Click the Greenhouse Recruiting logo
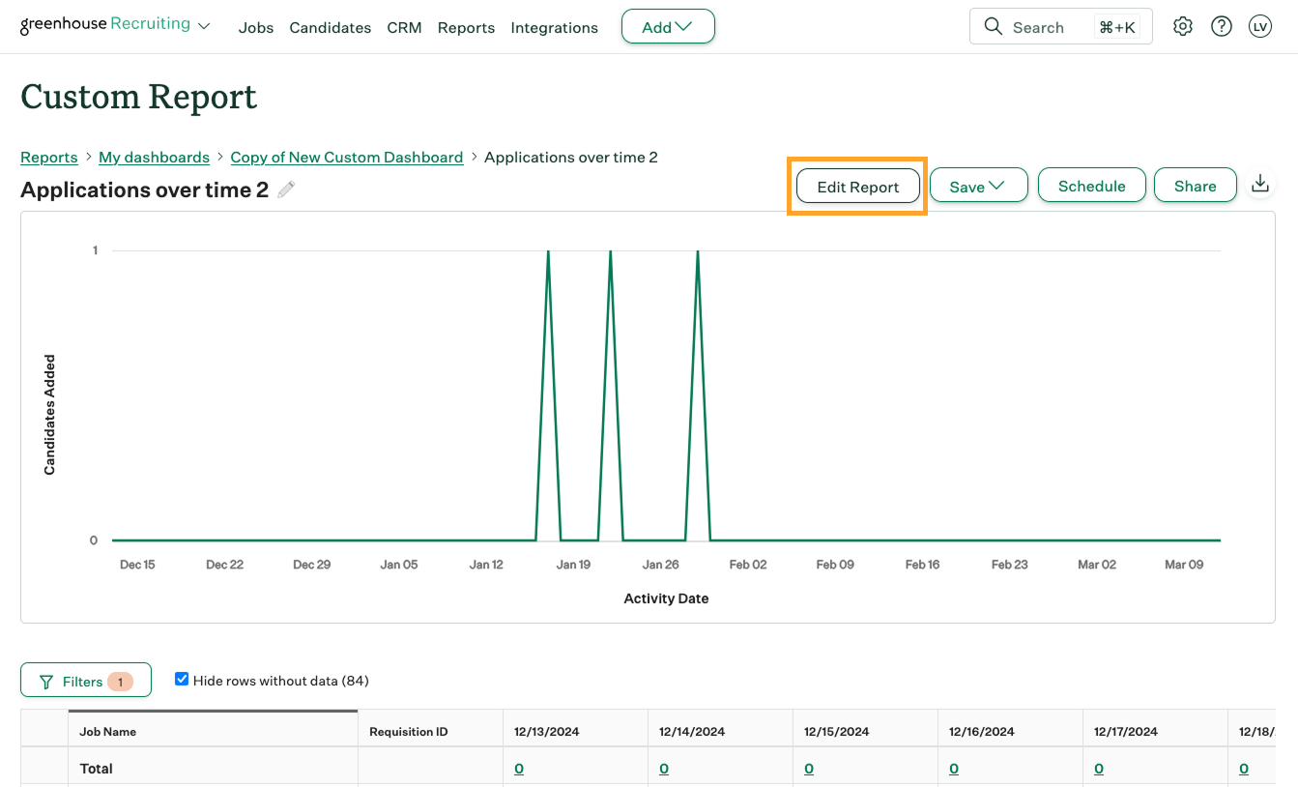Screen dimensions: 1298x787 (105, 25)
